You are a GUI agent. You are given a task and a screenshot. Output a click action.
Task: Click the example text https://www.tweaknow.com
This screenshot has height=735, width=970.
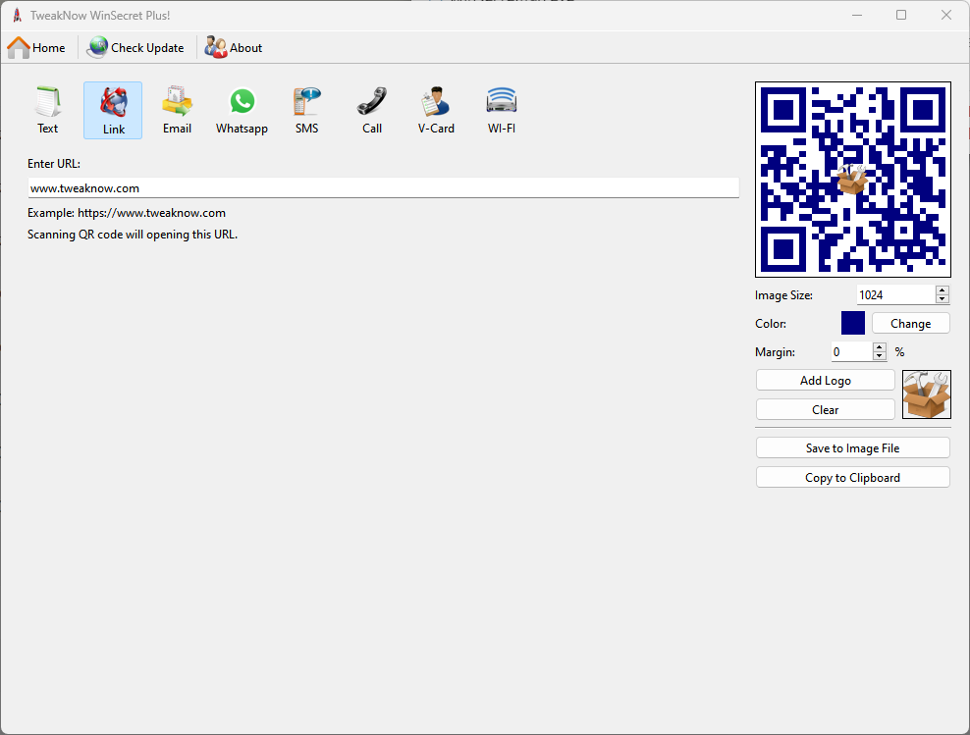(x=151, y=213)
